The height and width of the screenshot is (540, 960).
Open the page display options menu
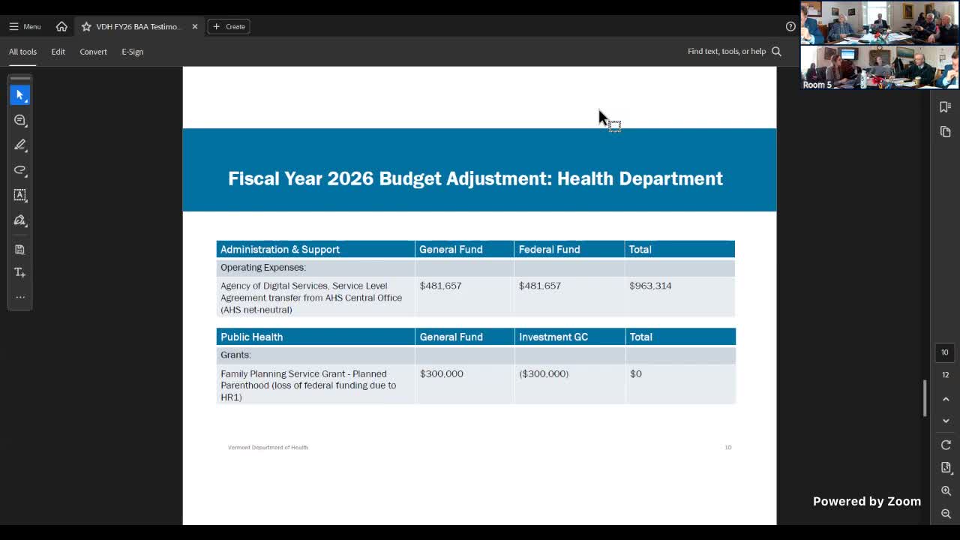pyautogui.click(x=946, y=467)
